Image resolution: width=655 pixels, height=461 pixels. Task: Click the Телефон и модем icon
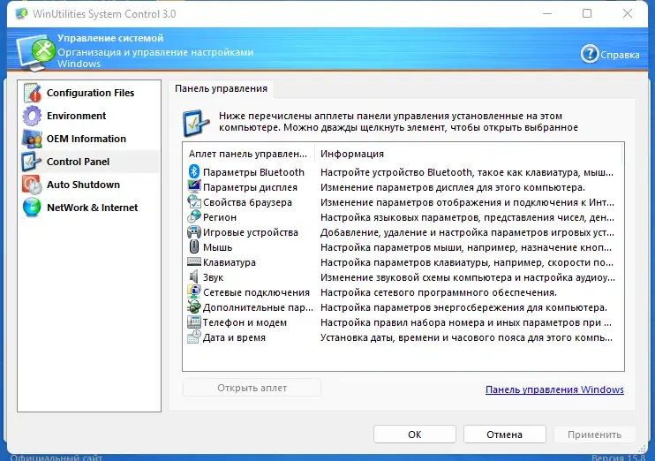pyautogui.click(x=194, y=322)
